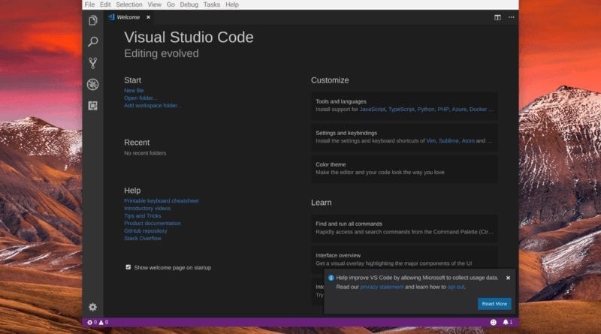Open Printable keyboard cheatsheet link
The height and width of the screenshot is (334, 601).
point(161,200)
